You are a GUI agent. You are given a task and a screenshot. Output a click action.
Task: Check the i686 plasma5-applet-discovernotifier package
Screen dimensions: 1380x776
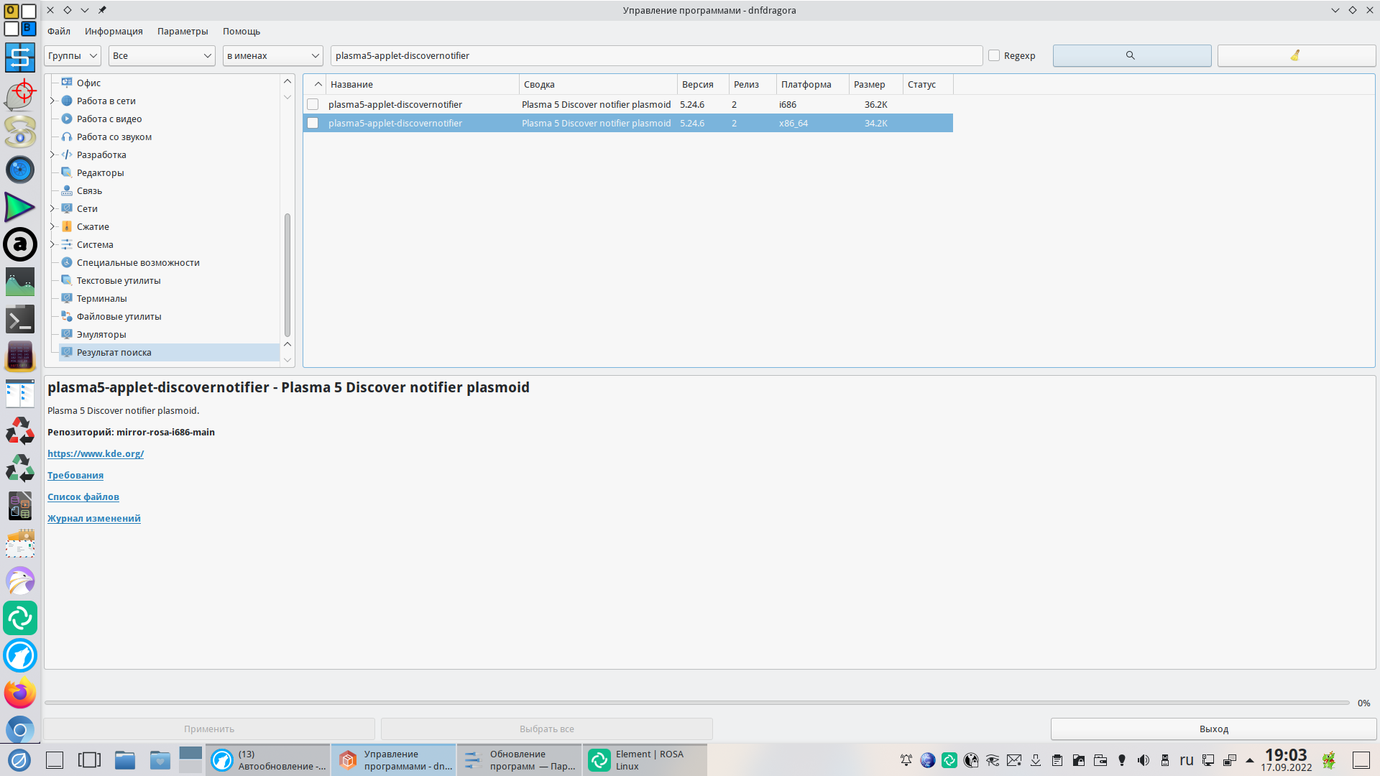313,105
